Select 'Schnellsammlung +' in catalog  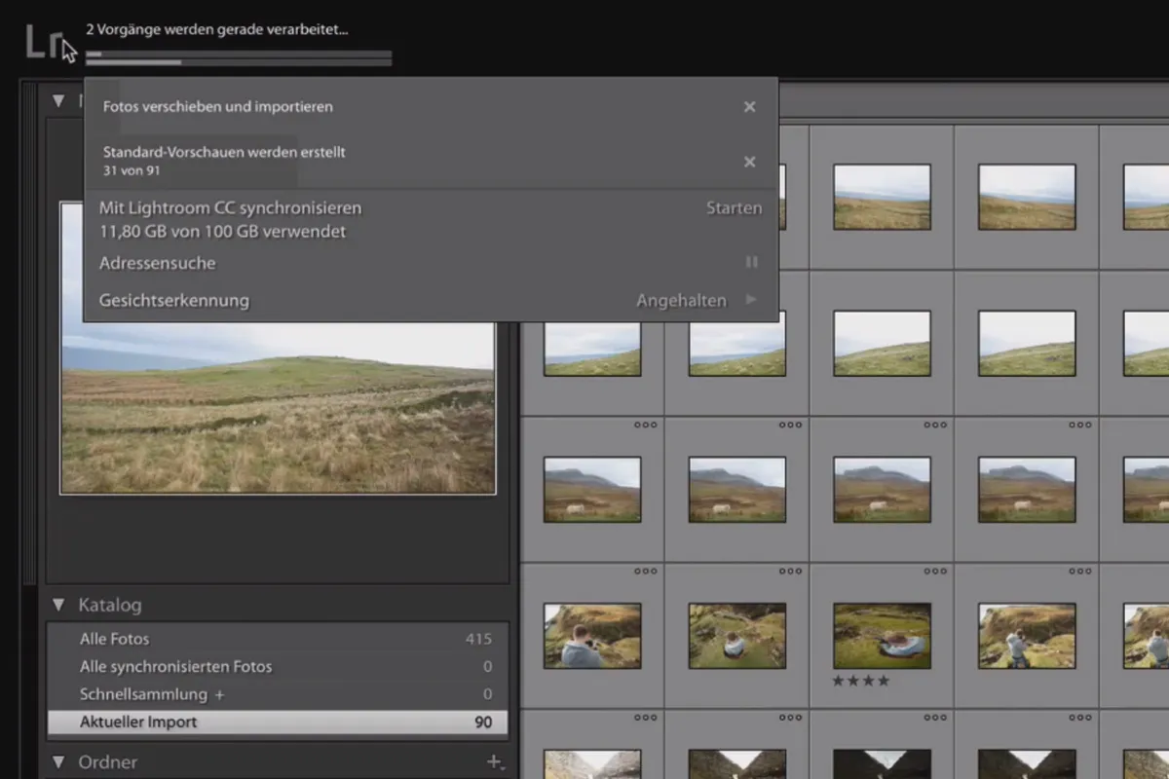point(278,694)
